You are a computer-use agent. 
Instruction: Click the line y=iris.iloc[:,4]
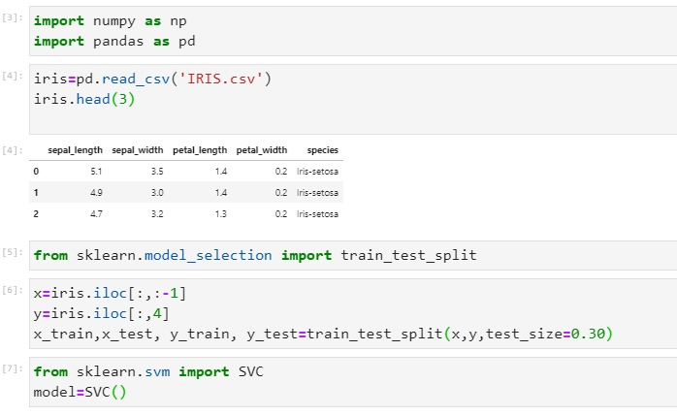coord(102,313)
